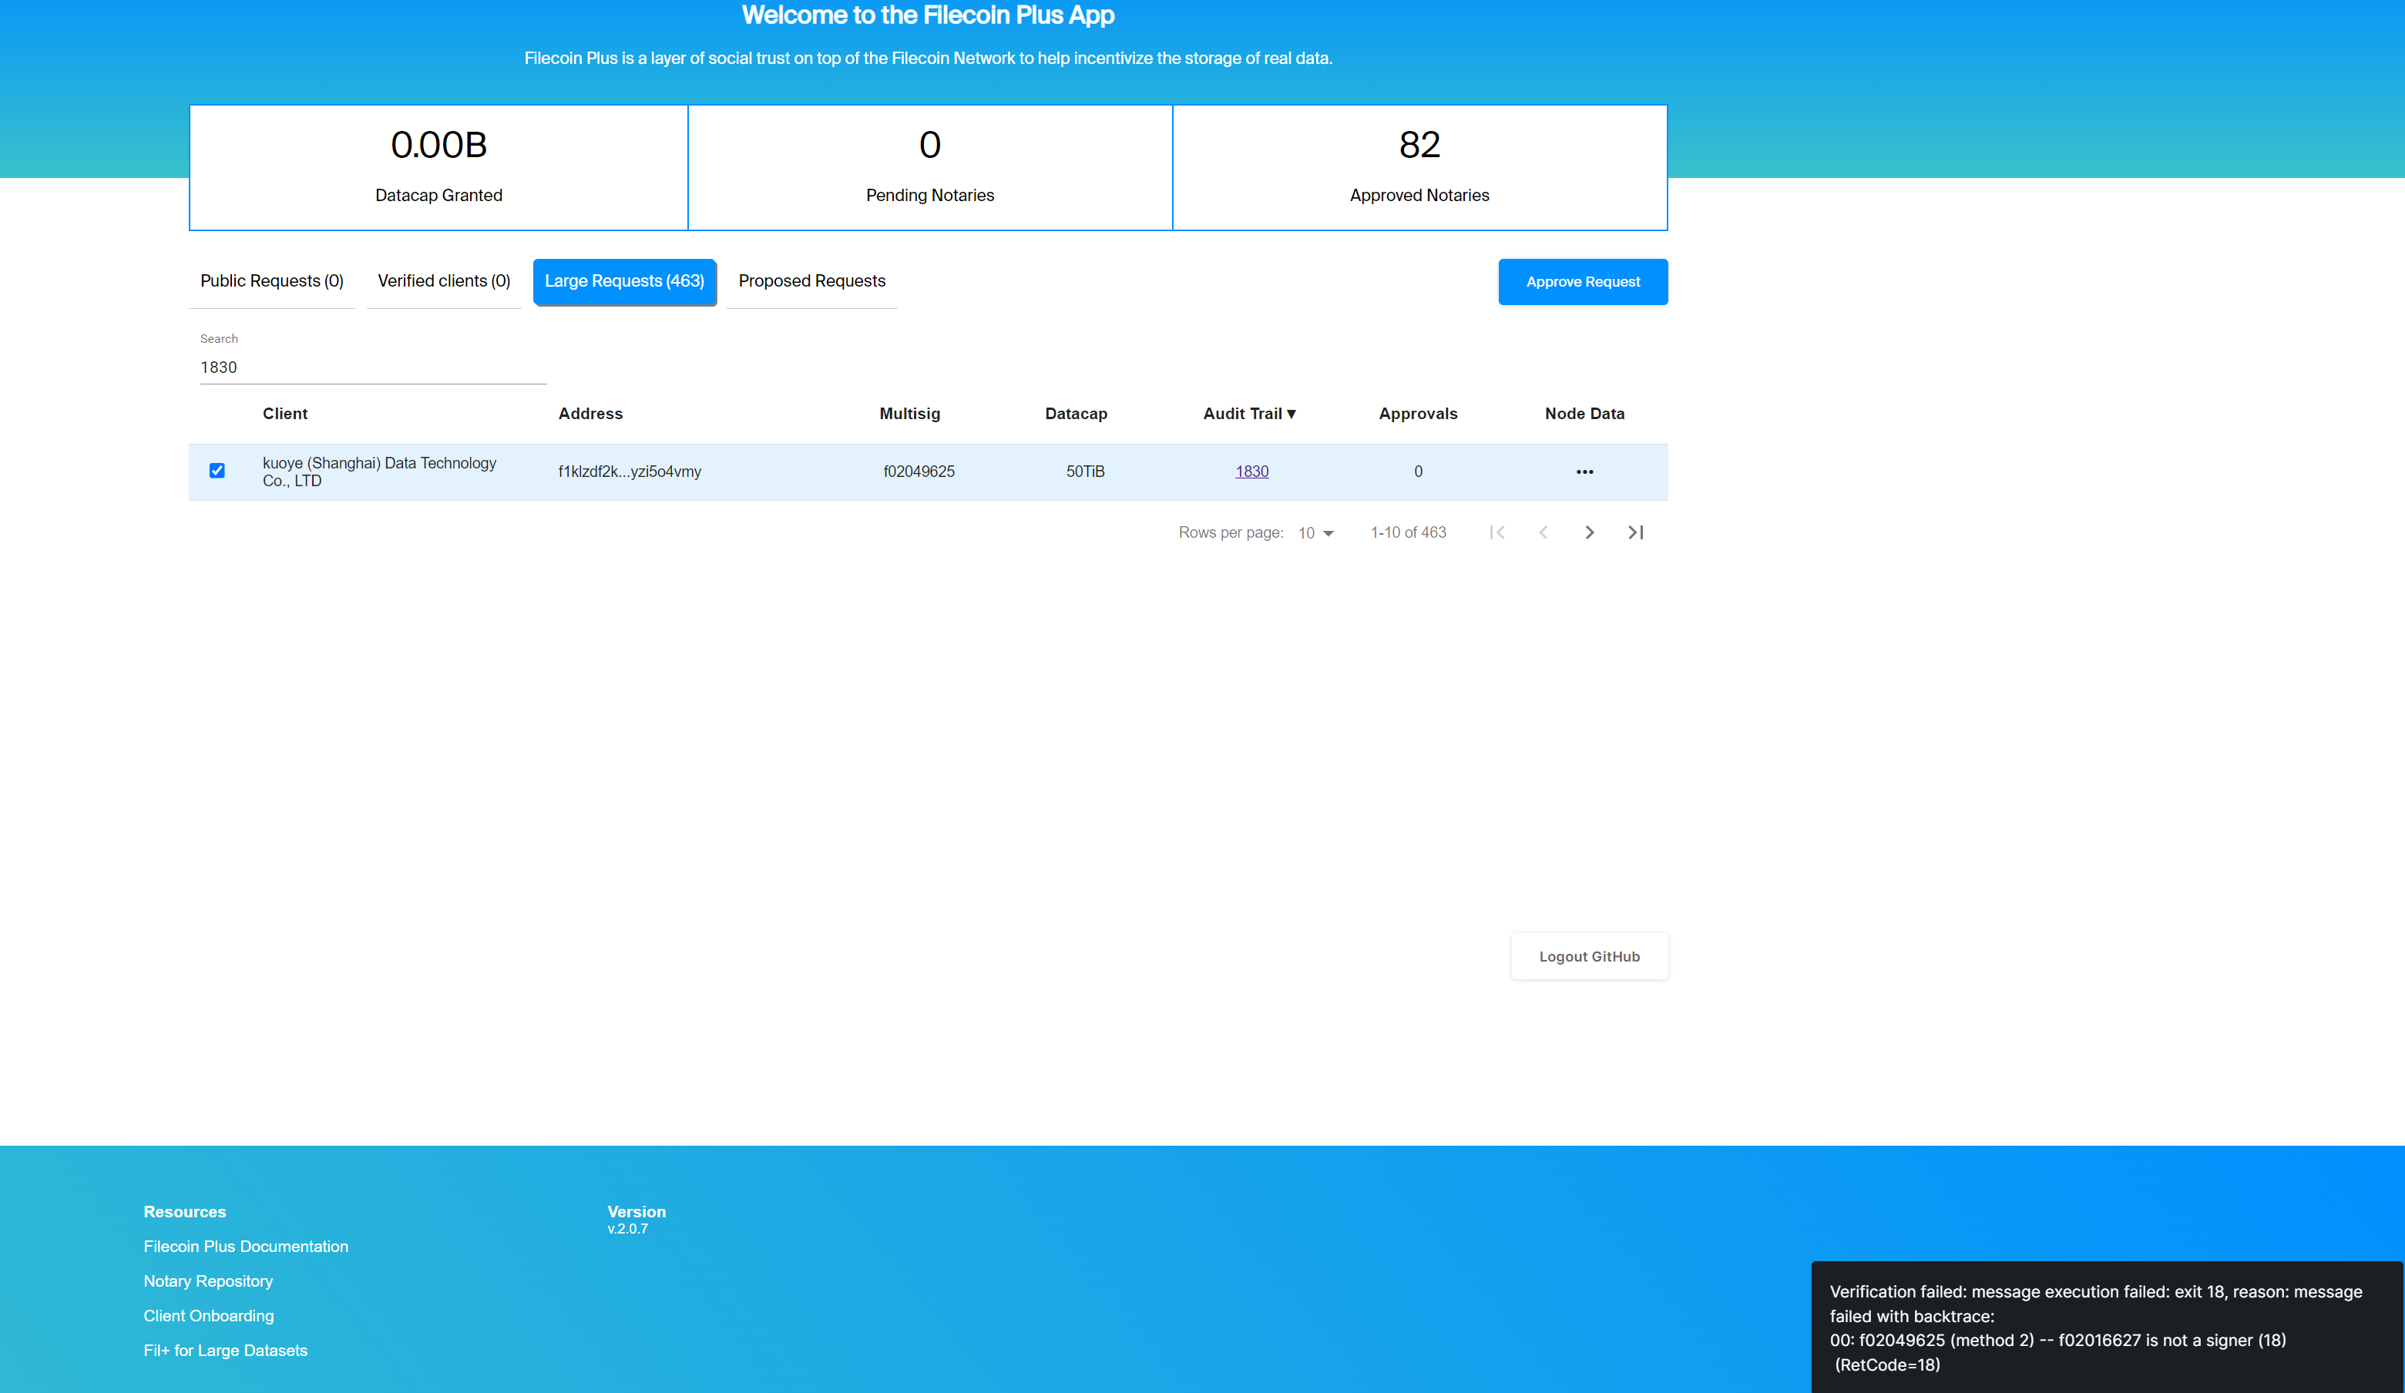This screenshot has width=2405, height=1393.
Task: Open node data options for kuoye request
Action: [x=1584, y=472]
